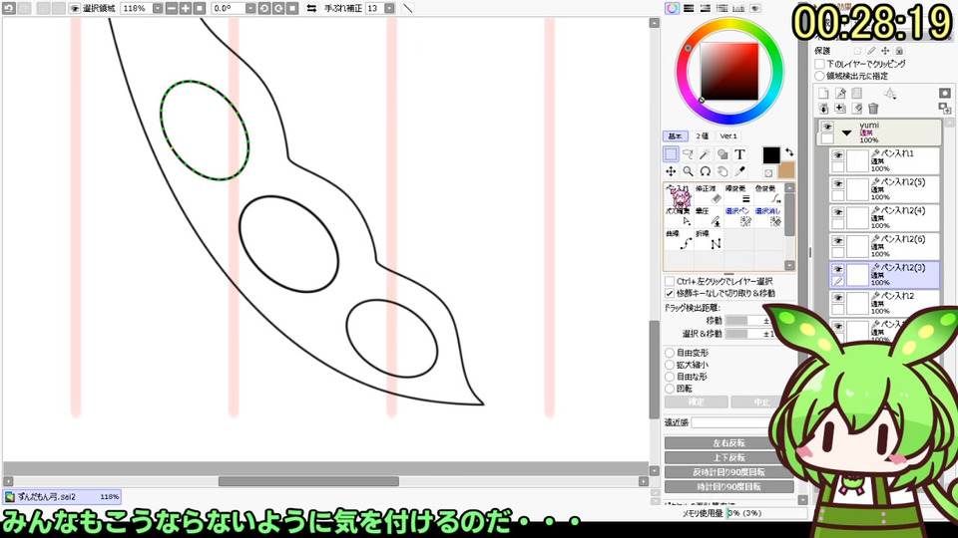Select the Zoom magnifier tool
This screenshot has width=958, height=538.
tap(689, 171)
